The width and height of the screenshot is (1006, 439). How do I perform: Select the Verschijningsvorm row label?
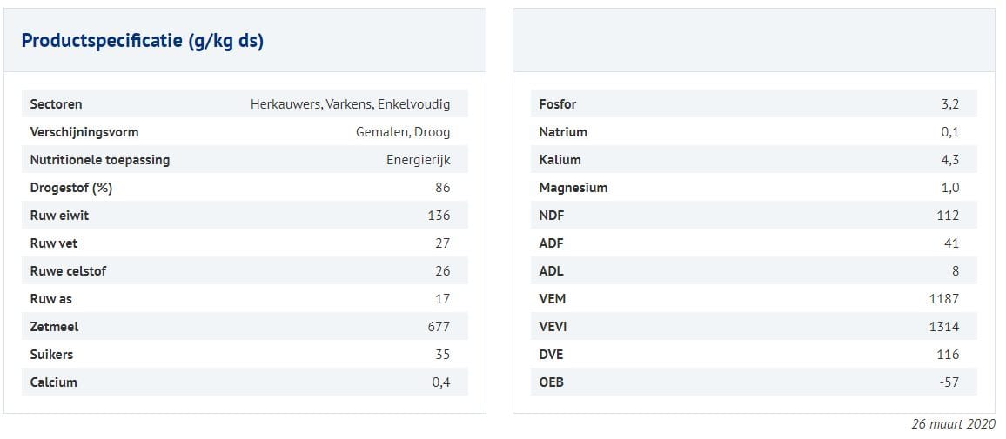84,132
